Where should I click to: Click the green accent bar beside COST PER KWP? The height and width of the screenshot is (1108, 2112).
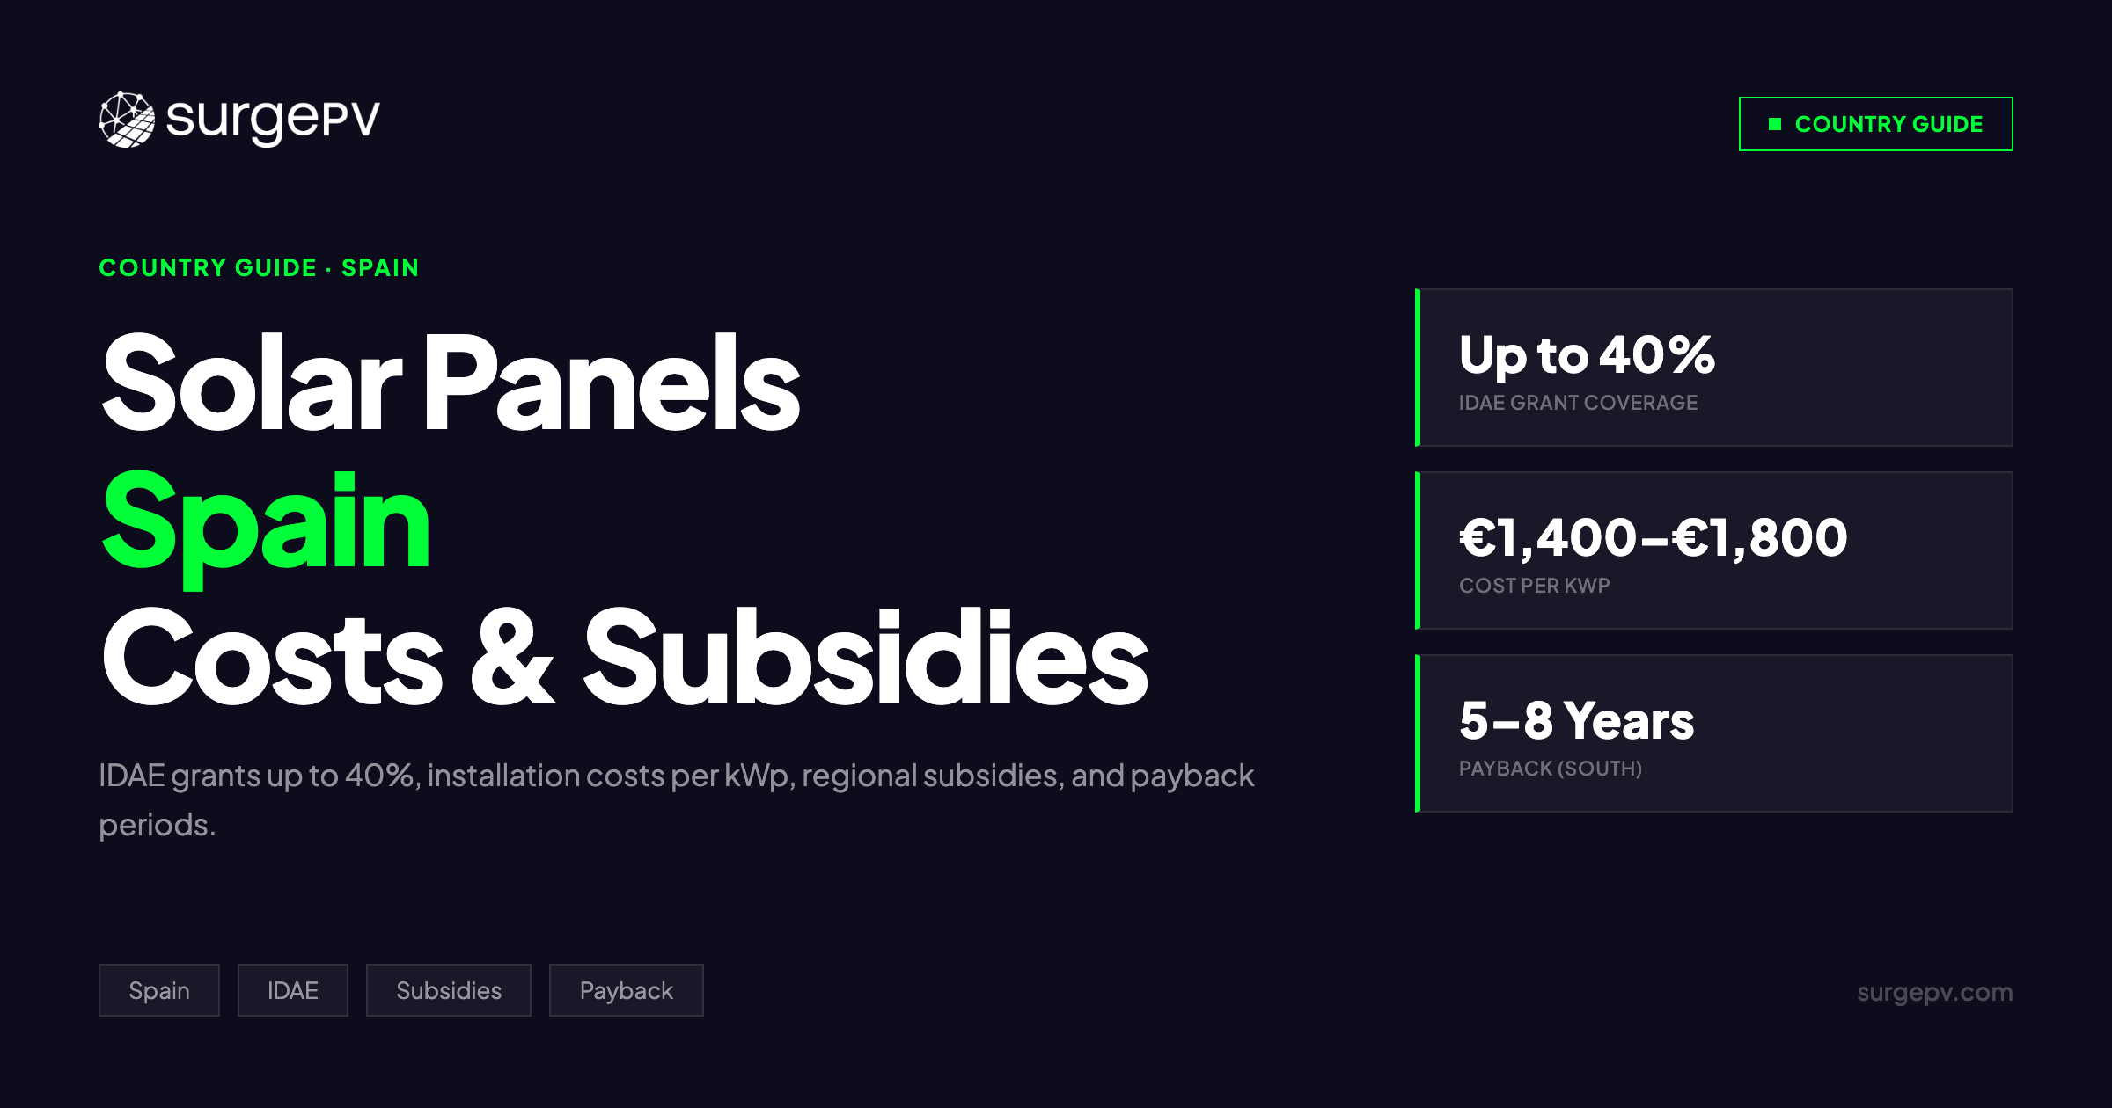(x=1419, y=551)
